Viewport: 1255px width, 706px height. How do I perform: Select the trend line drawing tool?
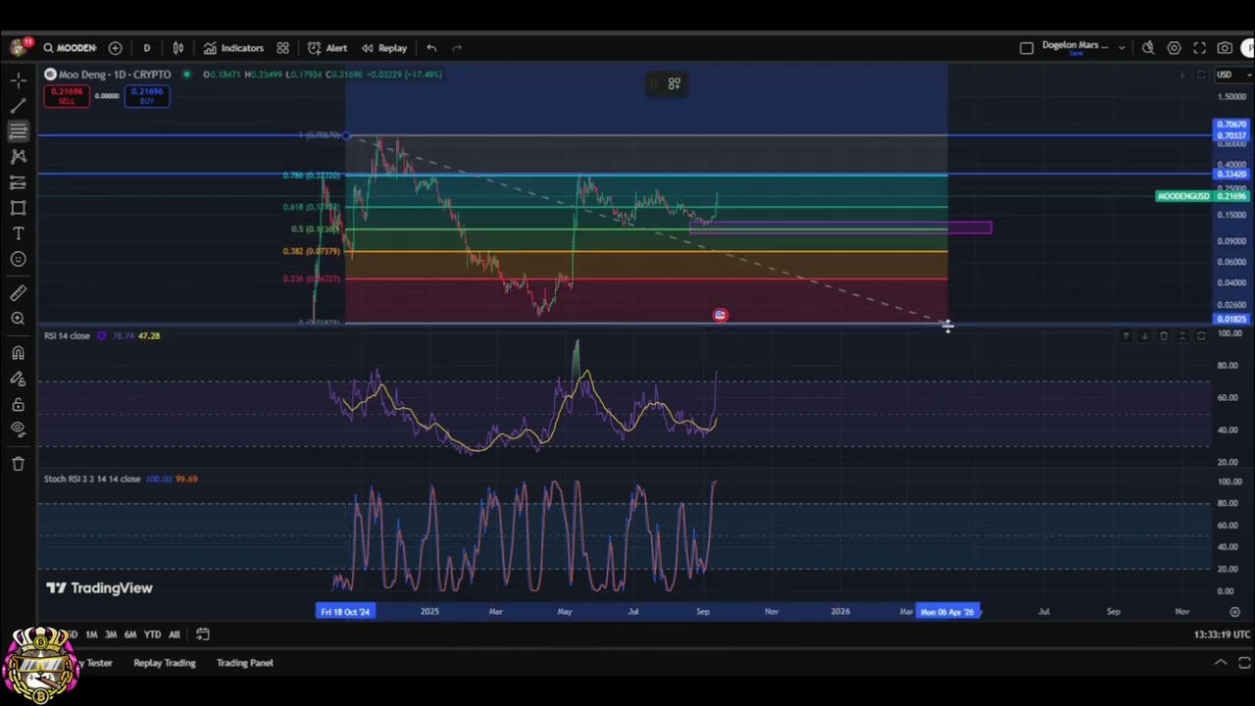coord(18,105)
